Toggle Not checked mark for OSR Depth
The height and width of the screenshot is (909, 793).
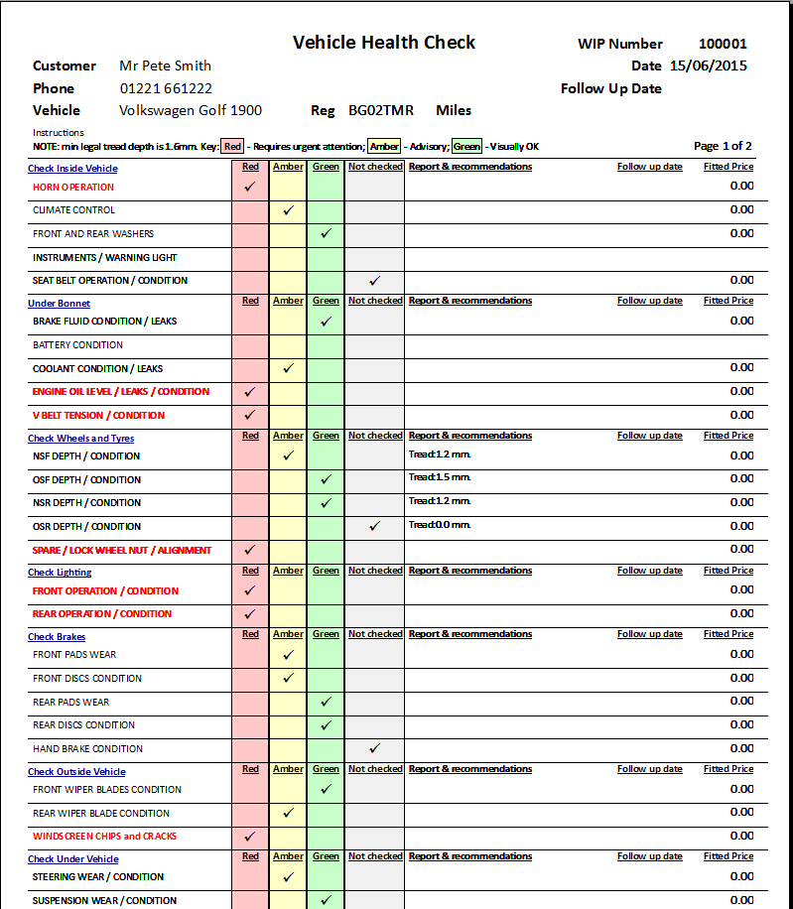[x=375, y=526]
